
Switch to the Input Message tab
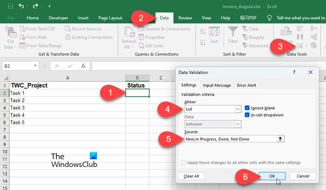coord(217,85)
